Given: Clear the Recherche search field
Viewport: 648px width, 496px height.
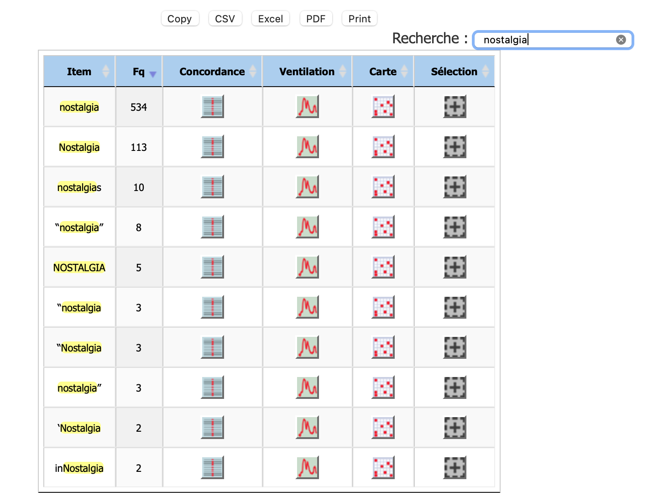Looking at the screenshot, I should point(621,40).
